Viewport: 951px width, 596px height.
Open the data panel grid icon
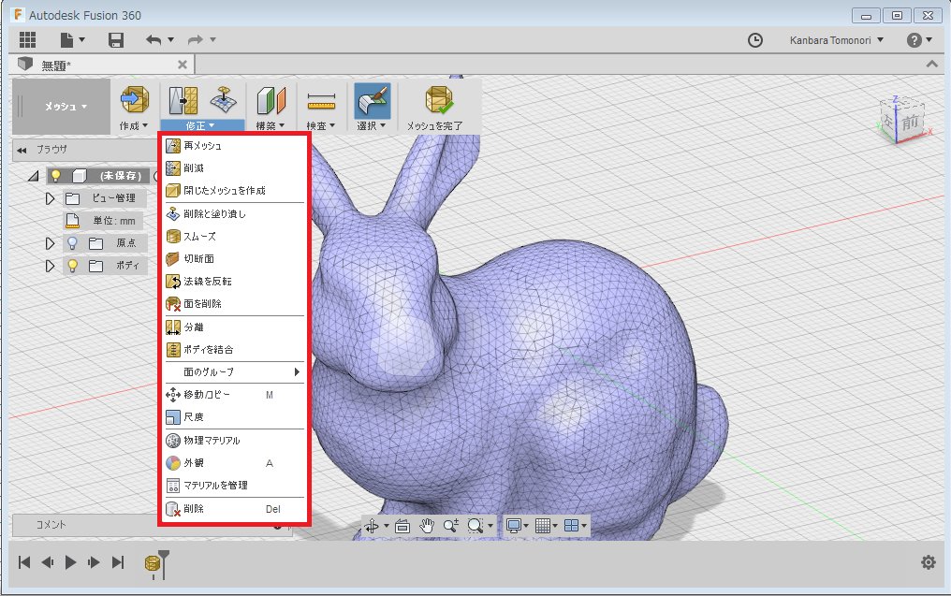pos(27,40)
